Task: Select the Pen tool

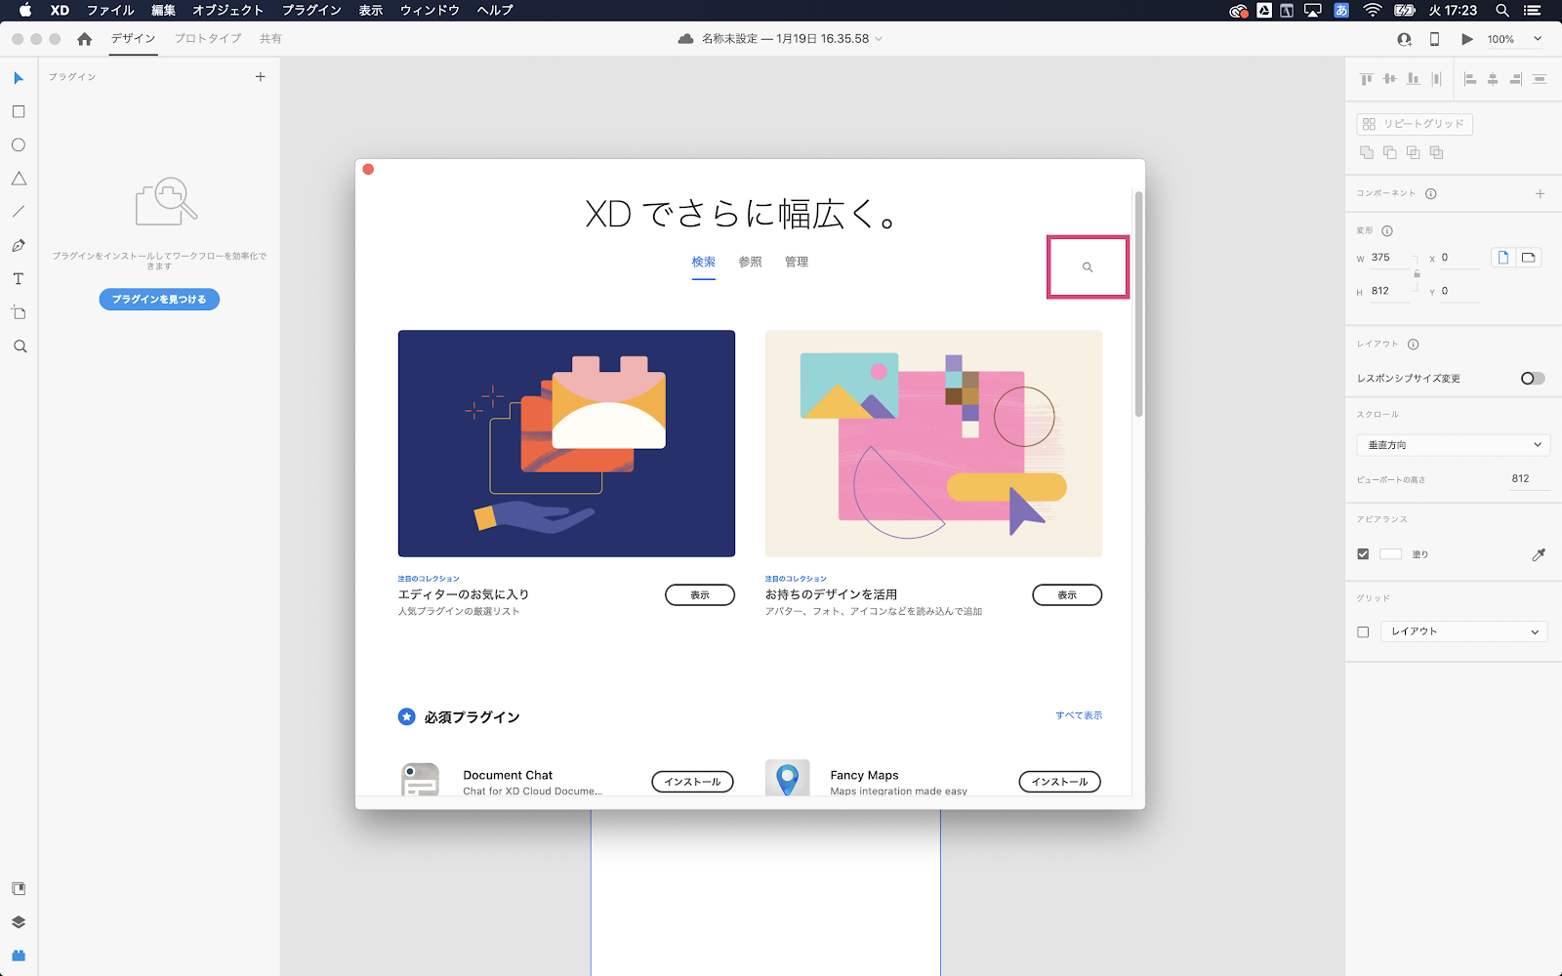Action: click(x=19, y=246)
